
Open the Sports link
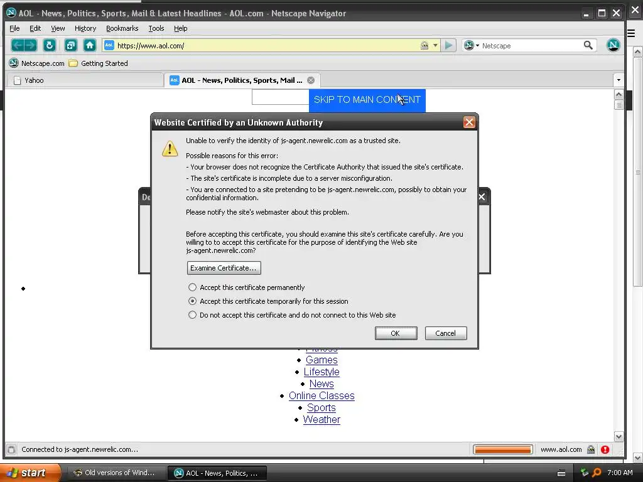321,407
